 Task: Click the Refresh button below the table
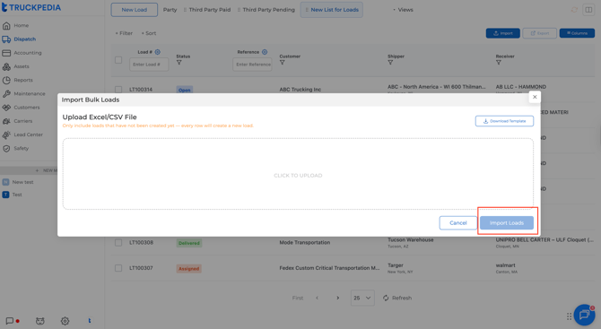(397, 298)
